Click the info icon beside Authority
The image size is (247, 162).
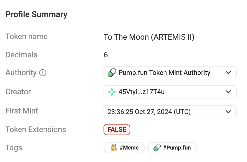43,73
